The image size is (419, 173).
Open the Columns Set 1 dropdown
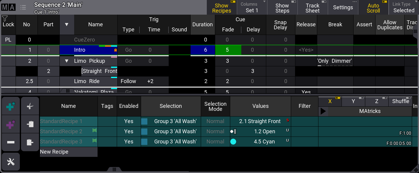252,8
